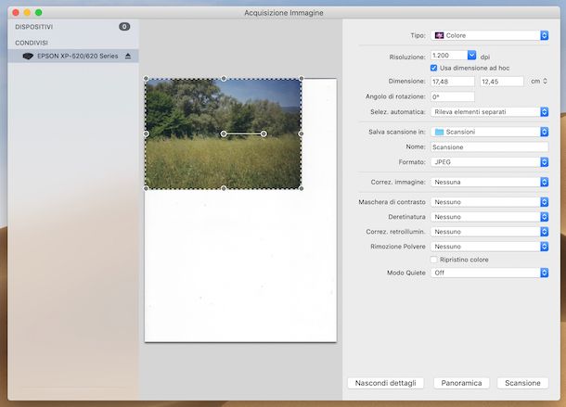The width and height of the screenshot is (566, 407).
Task: Open the Modo Quiete dropdown set to Off
Action: tap(490, 273)
